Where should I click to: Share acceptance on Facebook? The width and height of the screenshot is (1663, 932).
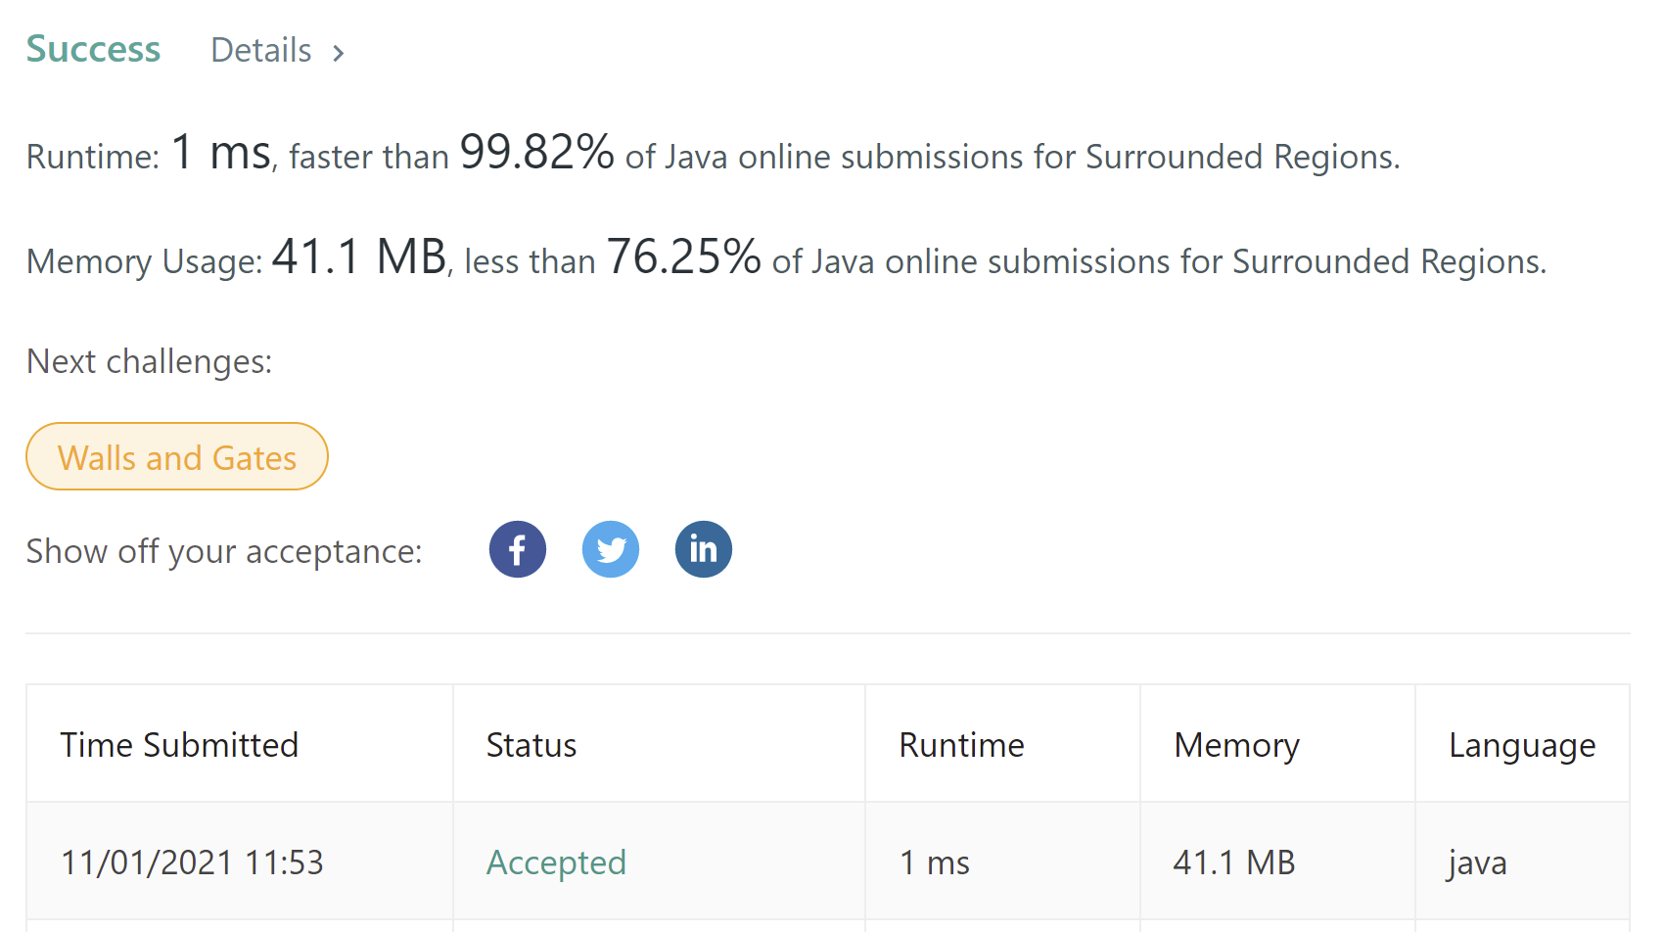point(517,549)
